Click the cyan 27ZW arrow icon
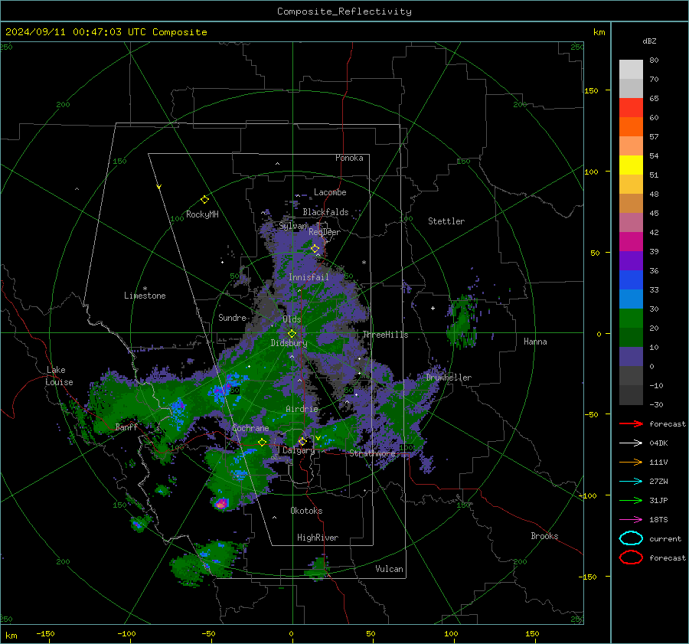This screenshot has height=644, width=689. tap(631, 482)
